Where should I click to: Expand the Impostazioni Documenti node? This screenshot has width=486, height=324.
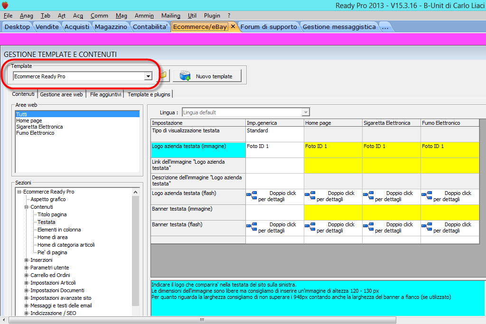click(27, 290)
